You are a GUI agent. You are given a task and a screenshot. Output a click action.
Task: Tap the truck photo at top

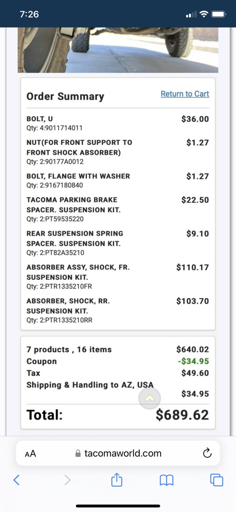click(118, 50)
